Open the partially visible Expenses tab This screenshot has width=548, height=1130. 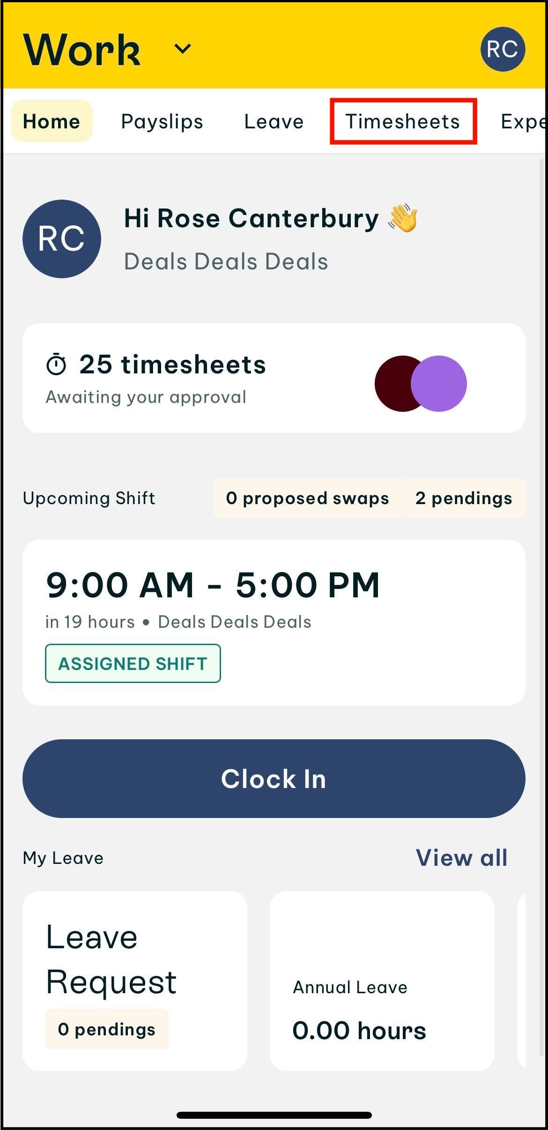(x=522, y=121)
